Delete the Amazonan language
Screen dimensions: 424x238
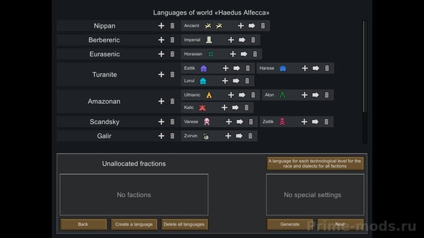tap(172, 101)
